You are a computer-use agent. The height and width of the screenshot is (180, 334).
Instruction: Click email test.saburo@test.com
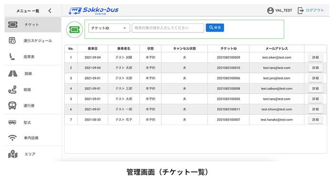pyautogui.click(x=277, y=89)
